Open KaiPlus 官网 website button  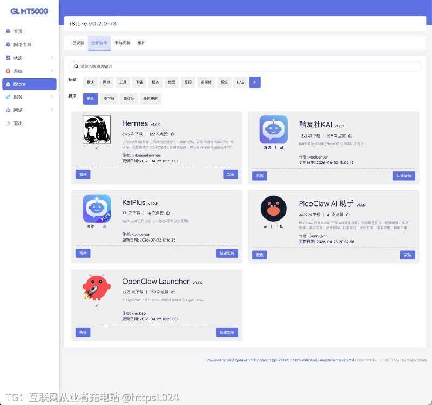83,253
